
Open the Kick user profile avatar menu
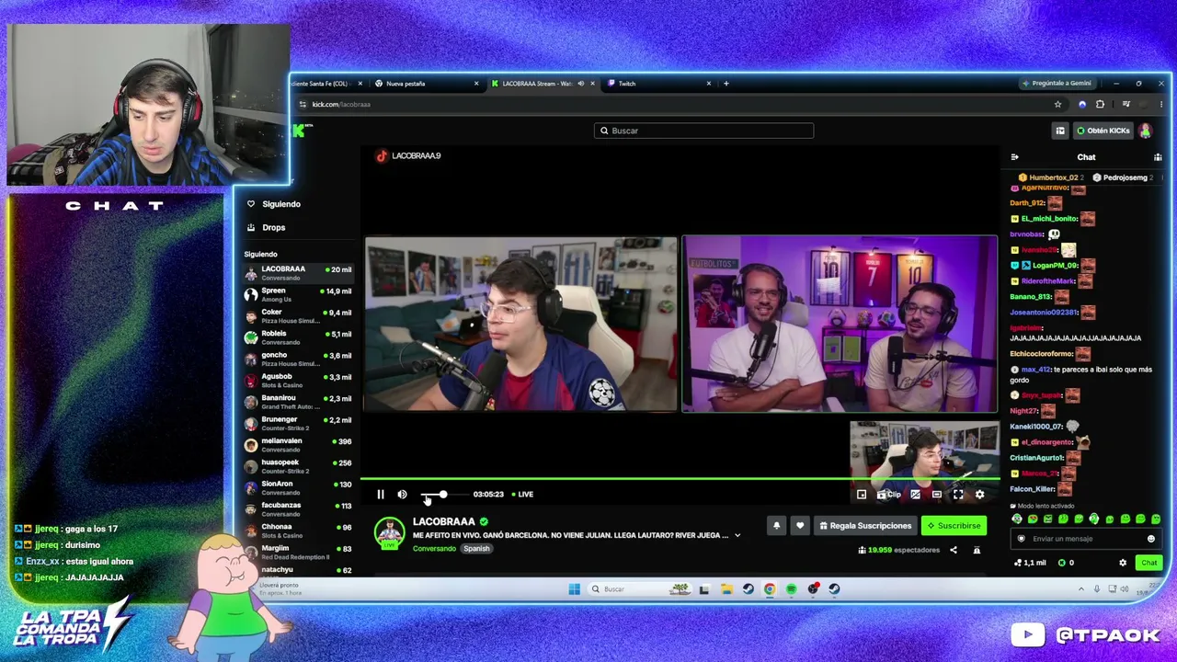pyautogui.click(x=1146, y=131)
